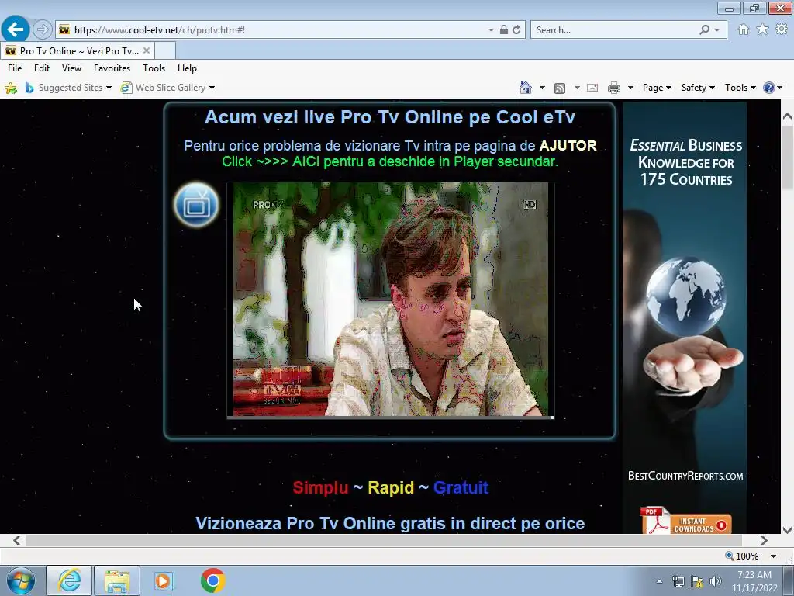Click the 100% zoom level button
Viewport: 794px width, 596px height.
coord(742,556)
